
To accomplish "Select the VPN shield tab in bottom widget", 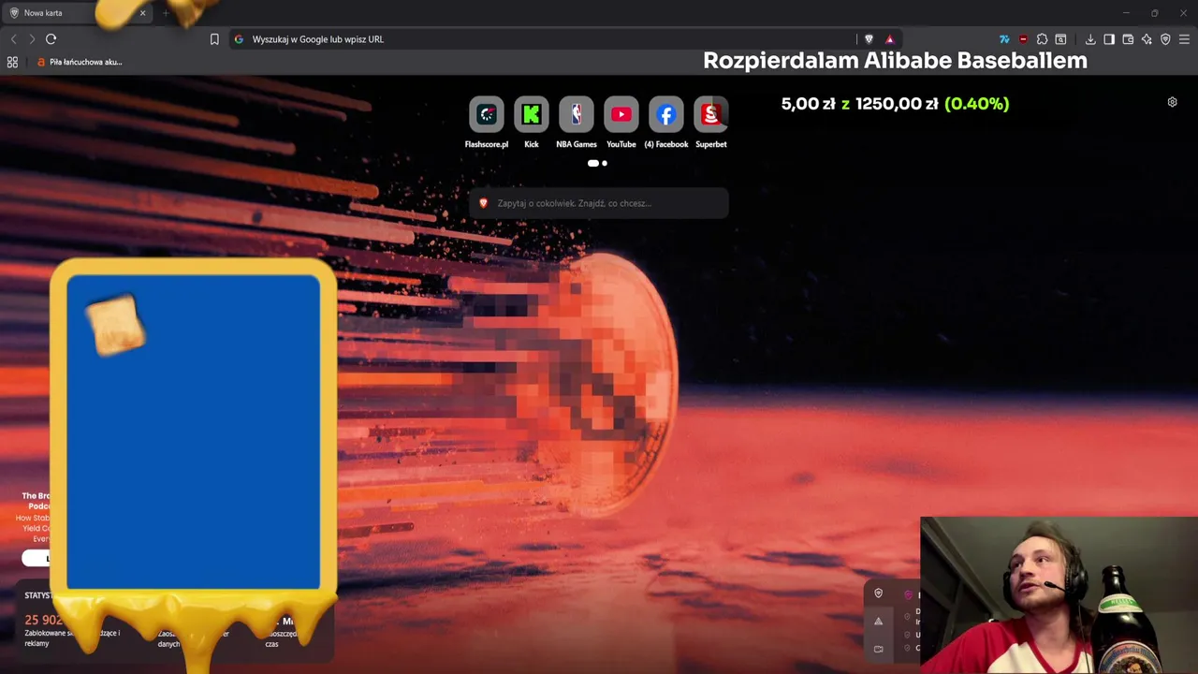I will point(878,593).
